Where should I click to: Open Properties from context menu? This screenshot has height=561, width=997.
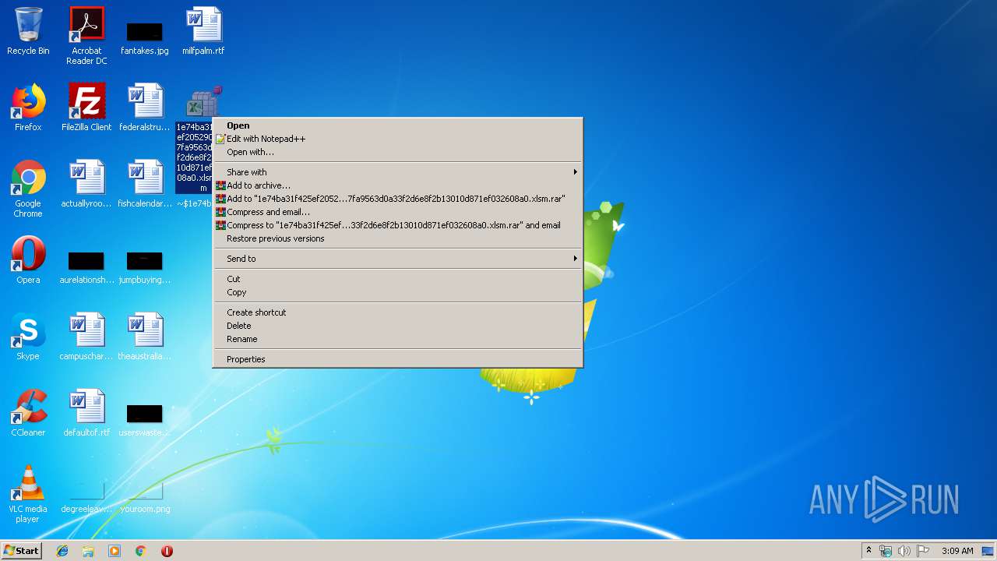point(397,359)
